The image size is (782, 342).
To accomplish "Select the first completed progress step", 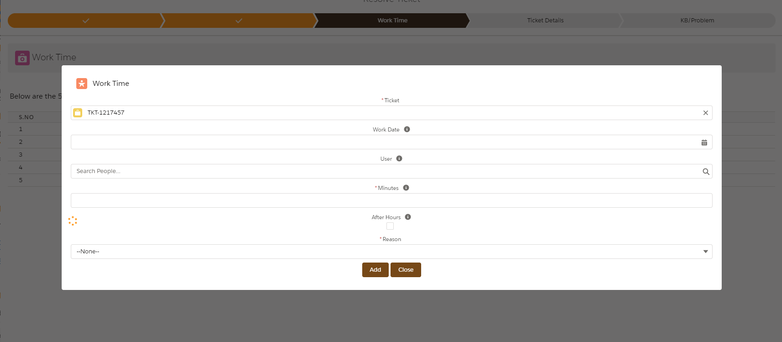I will pos(86,21).
